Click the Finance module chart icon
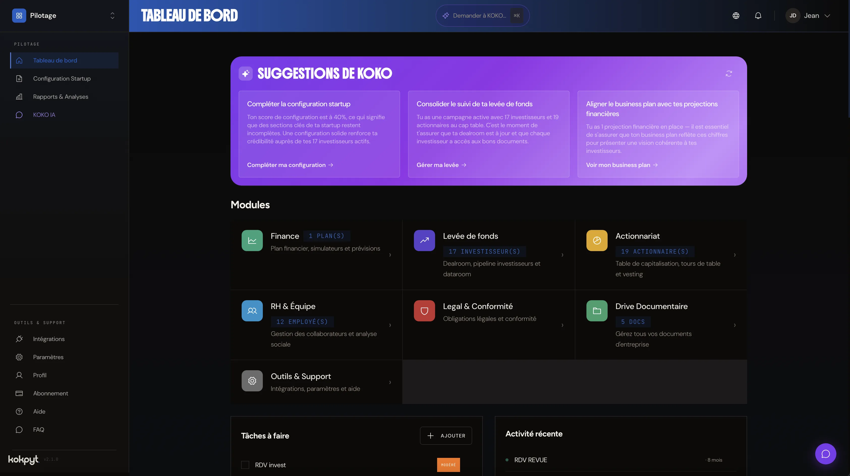 tap(252, 241)
